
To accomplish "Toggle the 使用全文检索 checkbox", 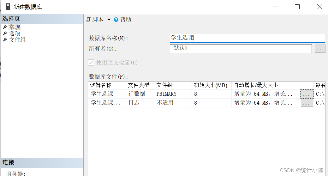I will 91,62.
